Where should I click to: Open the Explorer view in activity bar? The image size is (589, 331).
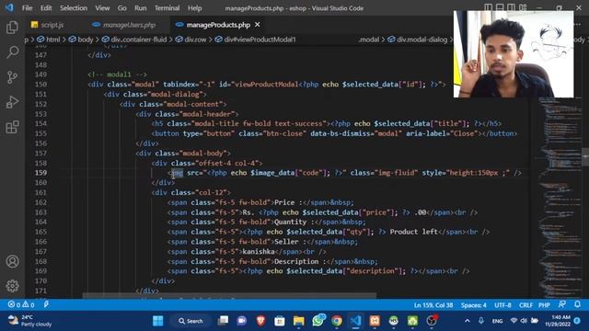(12, 28)
